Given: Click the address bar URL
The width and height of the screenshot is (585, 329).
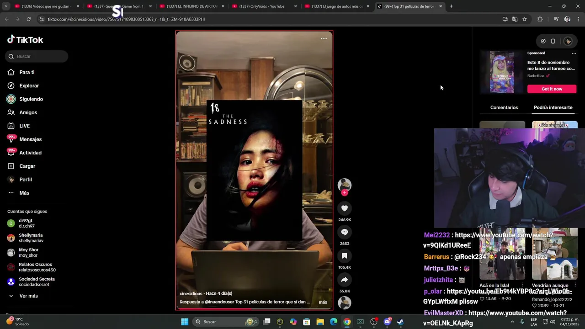Looking at the screenshot, I should point(126,19).
